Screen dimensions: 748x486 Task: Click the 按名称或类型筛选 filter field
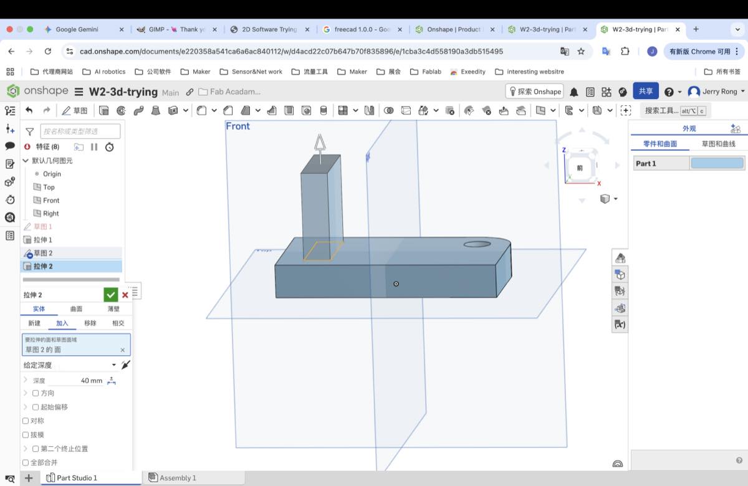(80, 131)
